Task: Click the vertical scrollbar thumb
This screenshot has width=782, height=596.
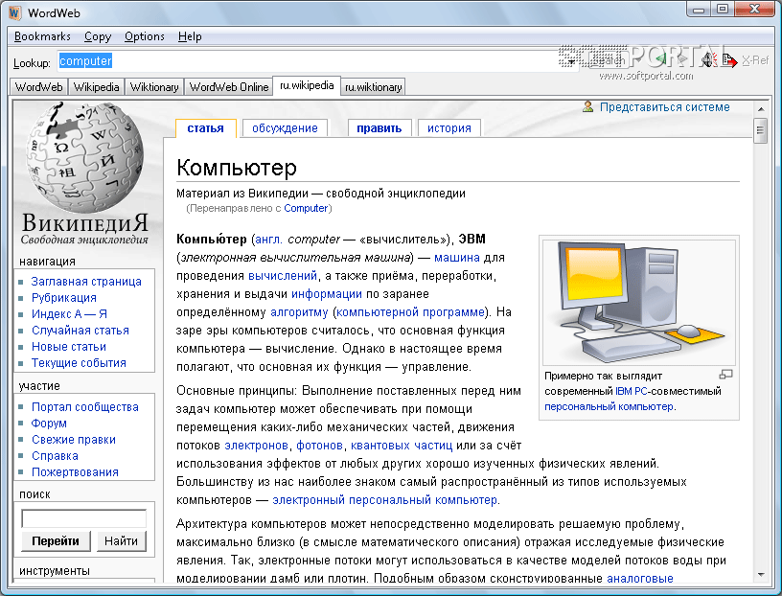Action: point(760,130)
